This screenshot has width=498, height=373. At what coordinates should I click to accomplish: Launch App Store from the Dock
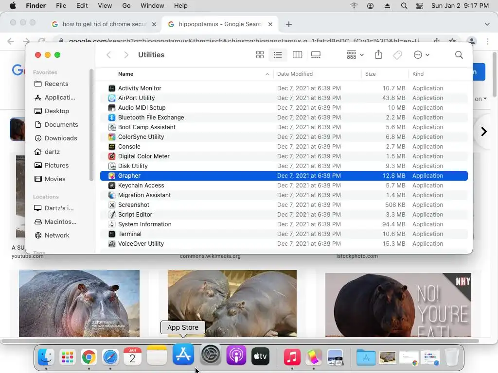pyautogui.click(x=183, y=354)
